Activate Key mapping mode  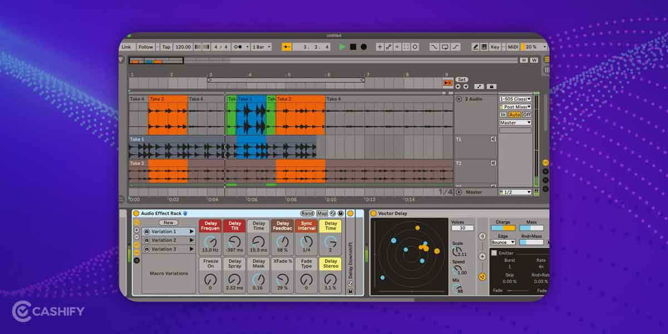(495, 47)
